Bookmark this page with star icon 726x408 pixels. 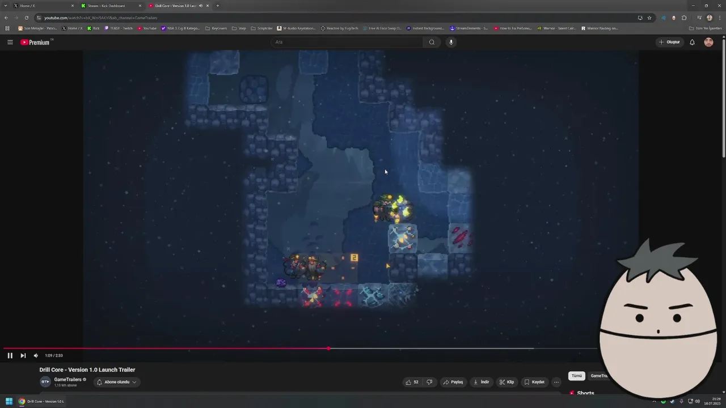(649, 18)
